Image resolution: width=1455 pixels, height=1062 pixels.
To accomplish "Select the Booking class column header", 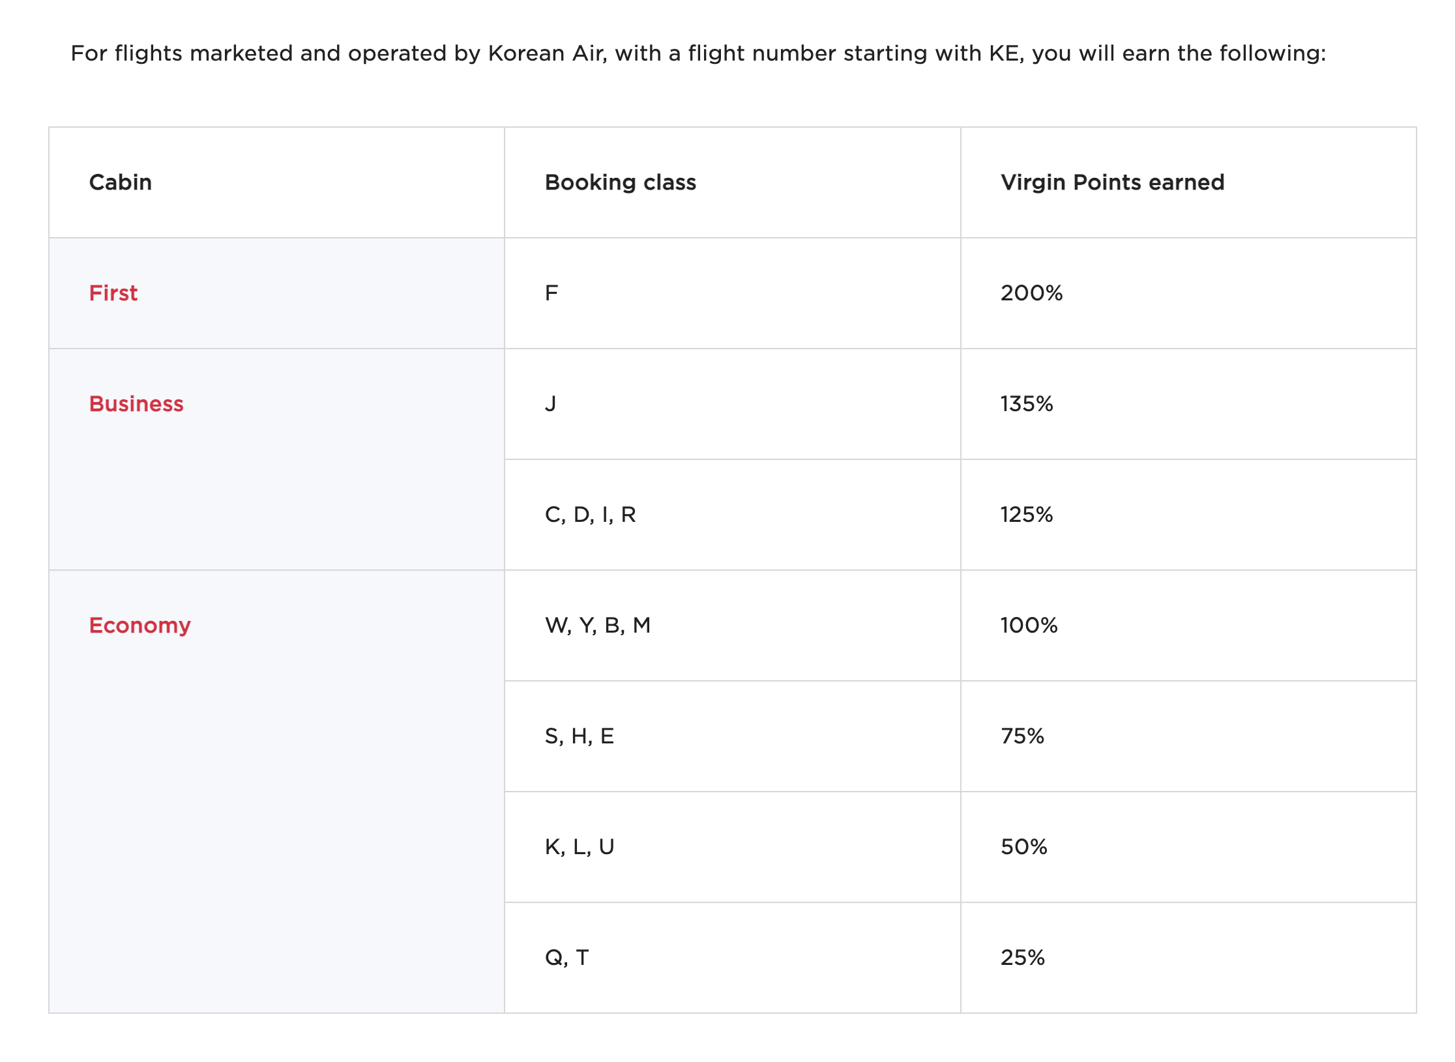I will [620, 182].
